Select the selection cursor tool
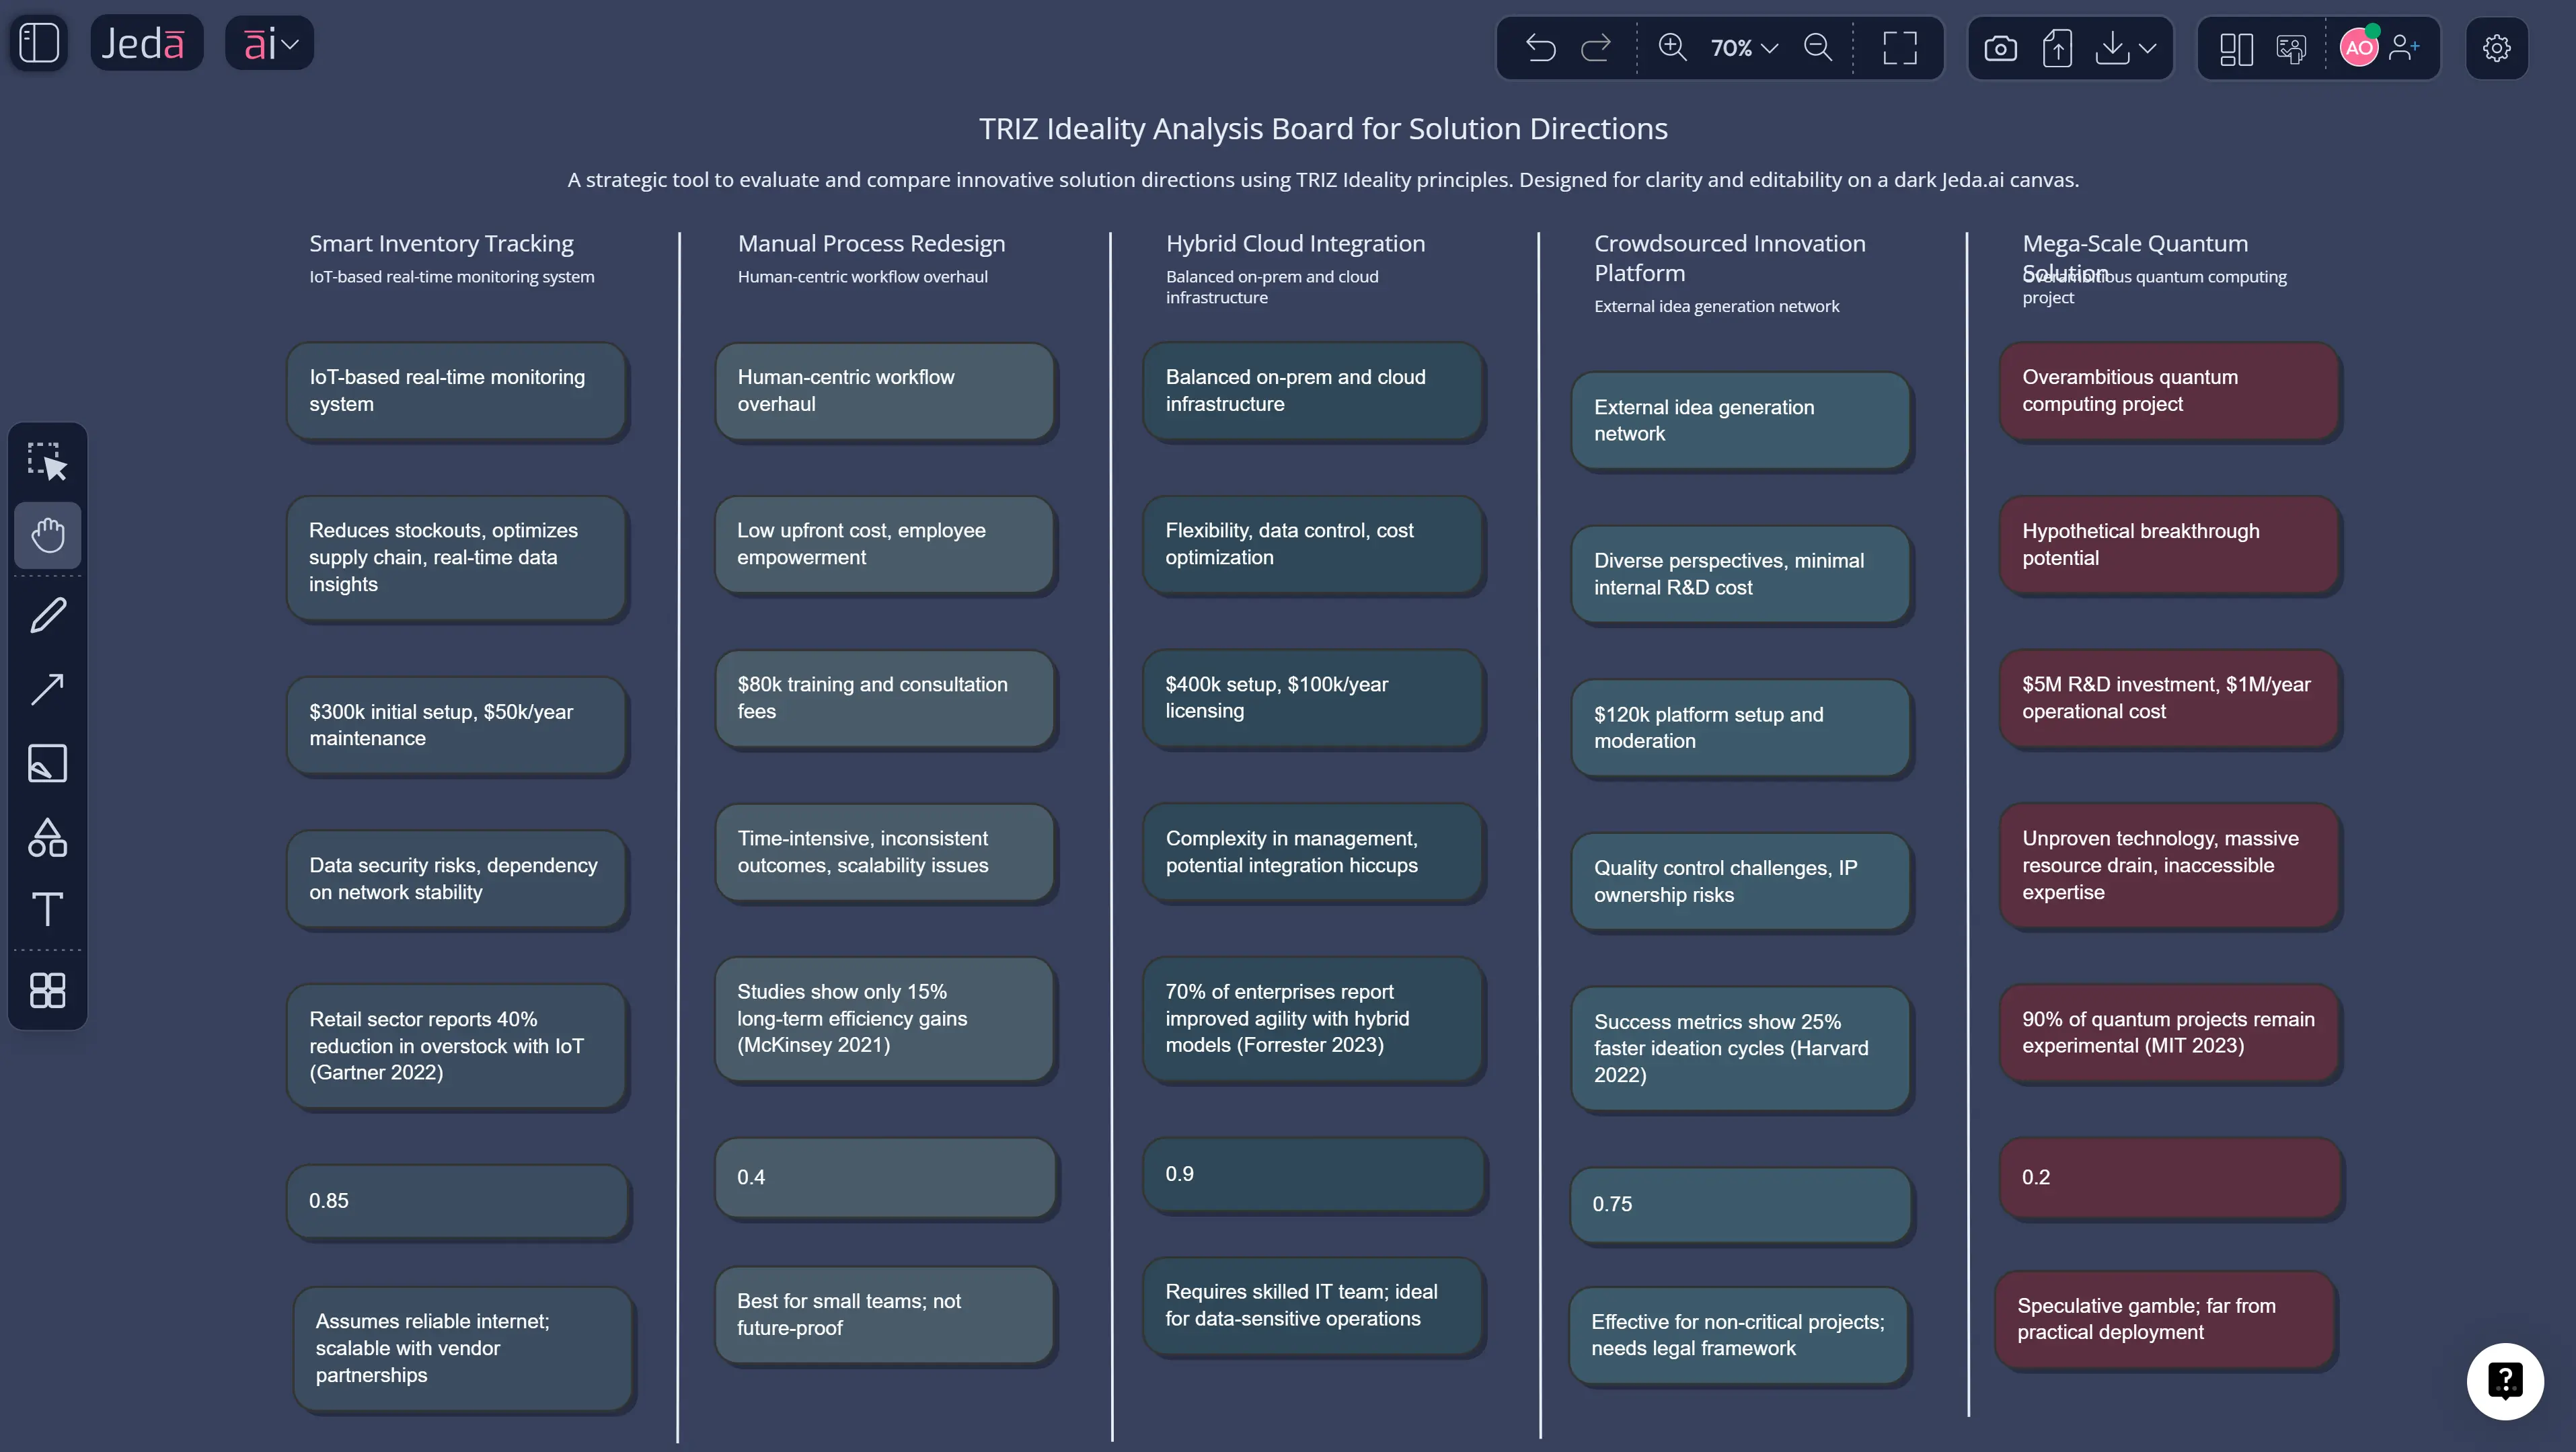This screenshot has width=2576, height=1452. [47, 461]
